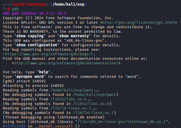This screenshot has height=128, width=181.
Task: Click the "root" username in the prompt
Action: (x=16, y=5)
